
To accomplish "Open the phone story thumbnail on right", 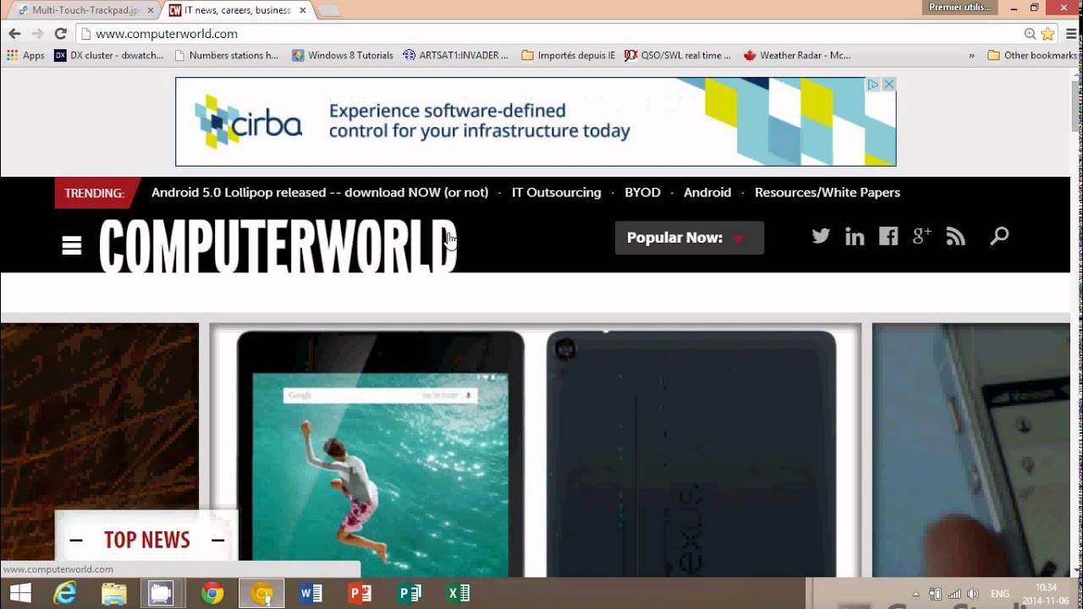I will (970, 450).
